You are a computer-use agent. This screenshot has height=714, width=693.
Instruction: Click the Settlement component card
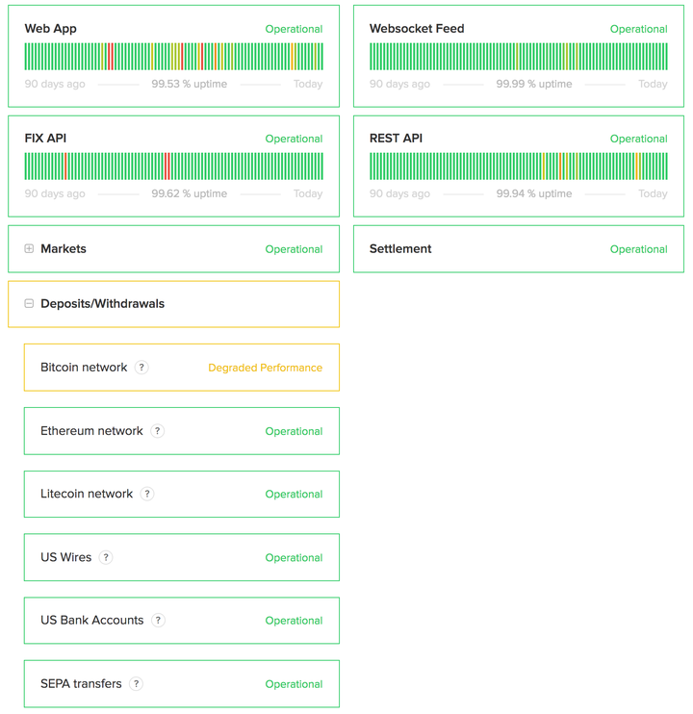click(519, 249)
